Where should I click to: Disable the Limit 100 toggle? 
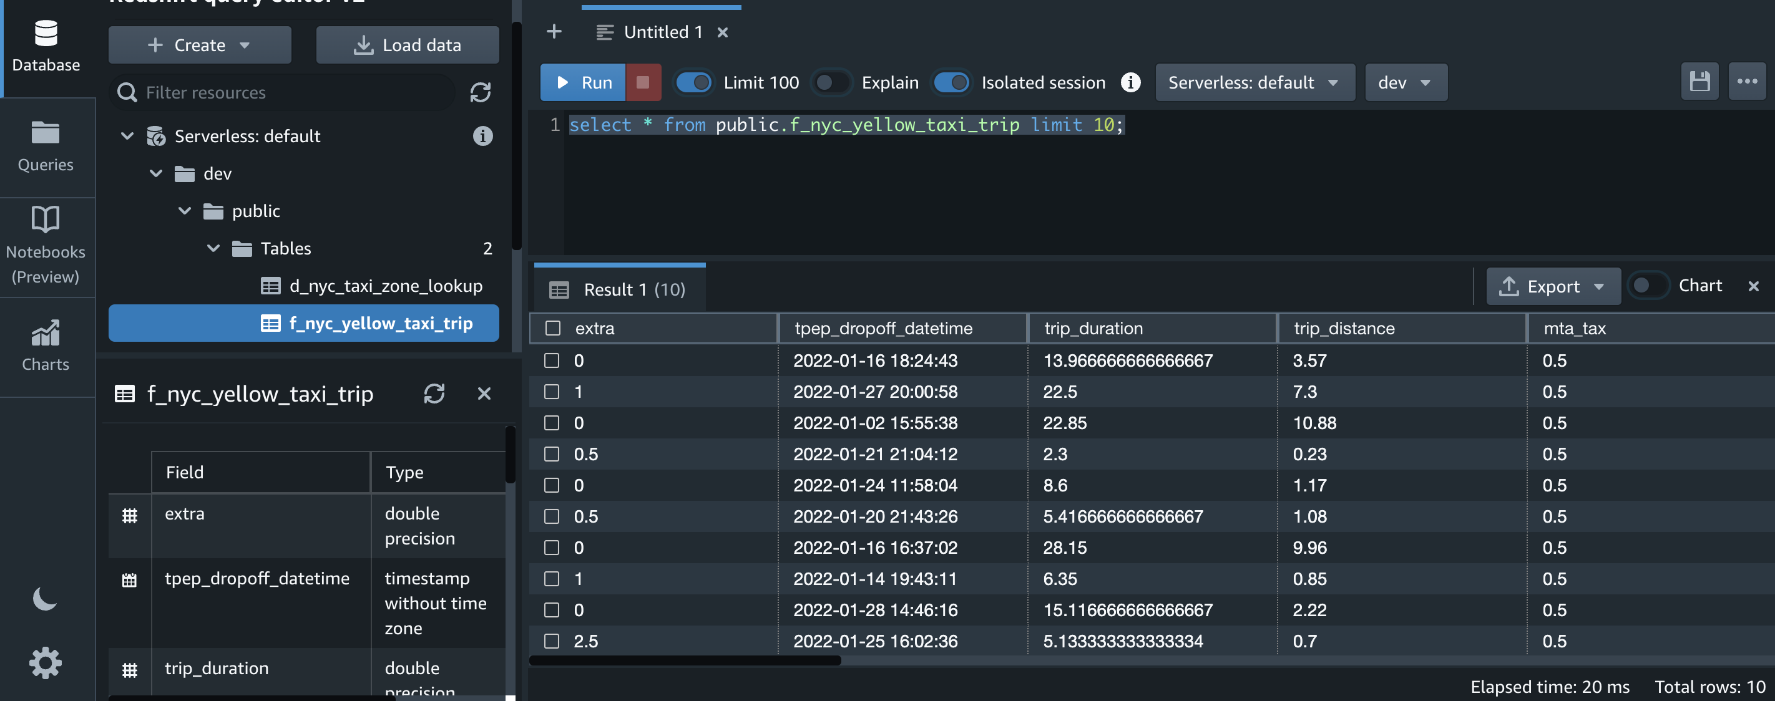coord(693,82)
